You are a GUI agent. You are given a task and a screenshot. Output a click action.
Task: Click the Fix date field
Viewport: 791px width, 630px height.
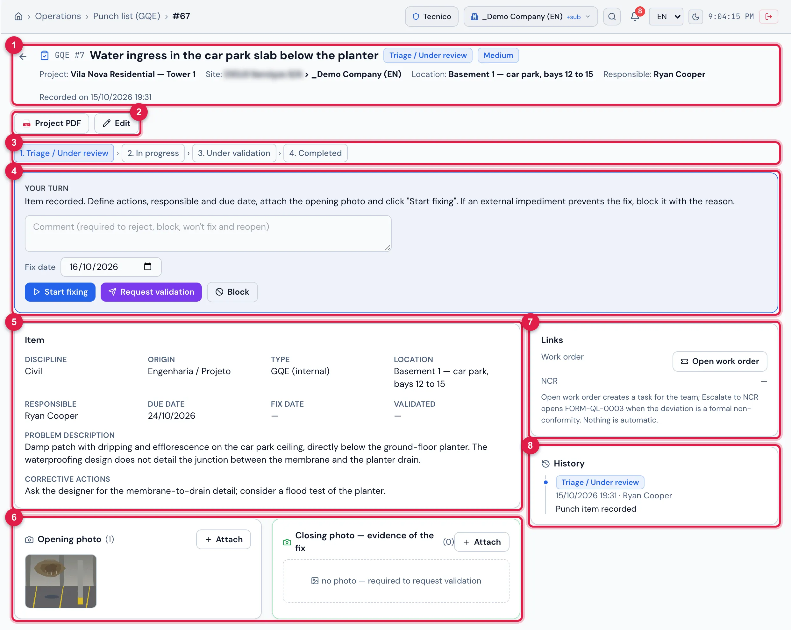111,267
